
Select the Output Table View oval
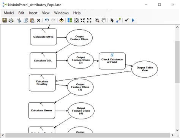click(x=145, y=69)
